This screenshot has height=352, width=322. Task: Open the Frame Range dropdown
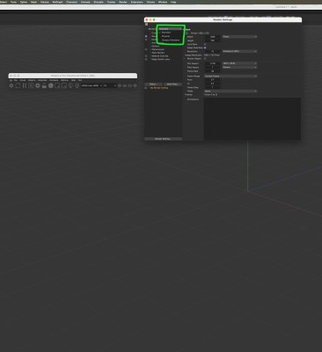click(x=231, y=76)
